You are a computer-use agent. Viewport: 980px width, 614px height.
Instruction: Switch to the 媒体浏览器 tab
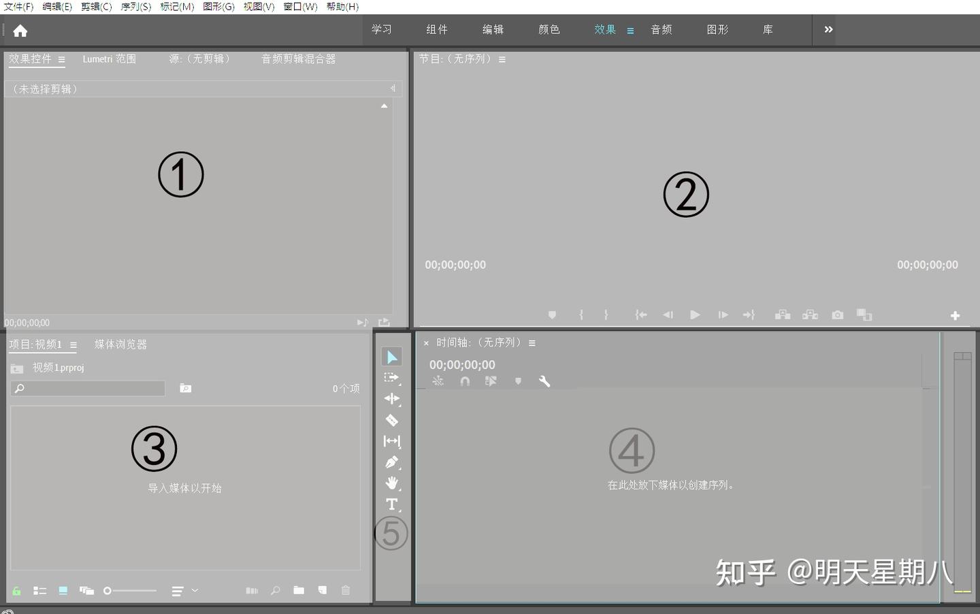[x=120, y=344]
